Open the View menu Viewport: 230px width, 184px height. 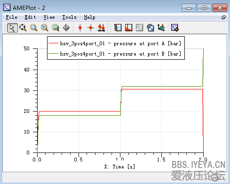click(49, 17)
